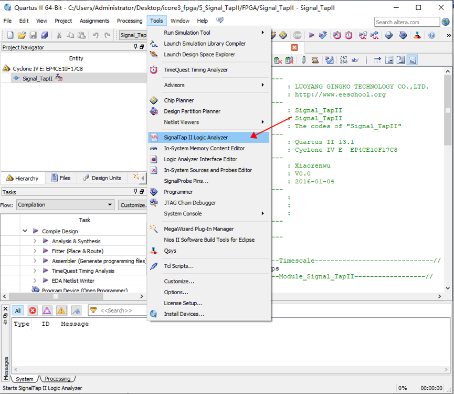Click the help icon in toolbar
The width and height of the screenshot is (454, 394).
(x=431, y=35)
